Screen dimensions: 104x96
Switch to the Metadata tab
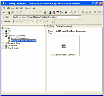point(67,26)
